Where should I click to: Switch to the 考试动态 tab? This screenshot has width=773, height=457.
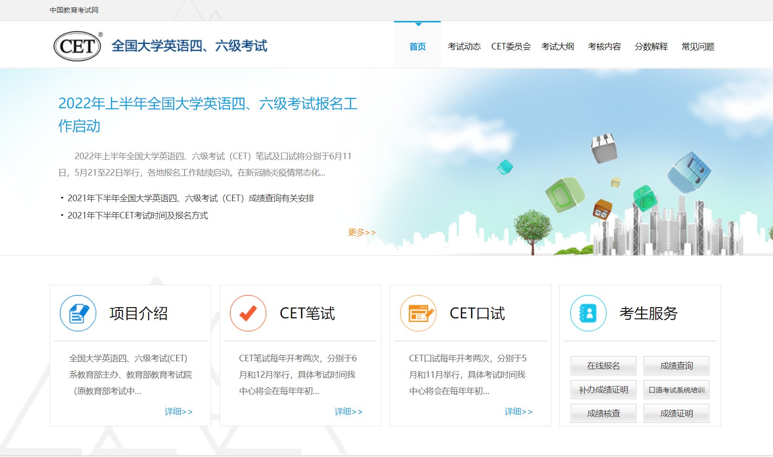tap(464, 46)
